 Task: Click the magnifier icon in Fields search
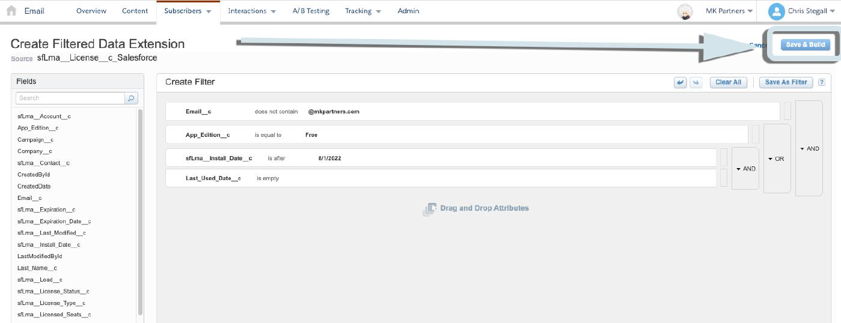[x=131, y=98]
